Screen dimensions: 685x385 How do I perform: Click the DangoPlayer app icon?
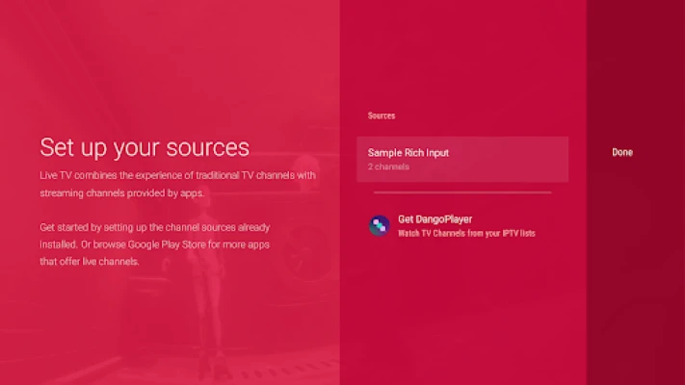[379, 225]
